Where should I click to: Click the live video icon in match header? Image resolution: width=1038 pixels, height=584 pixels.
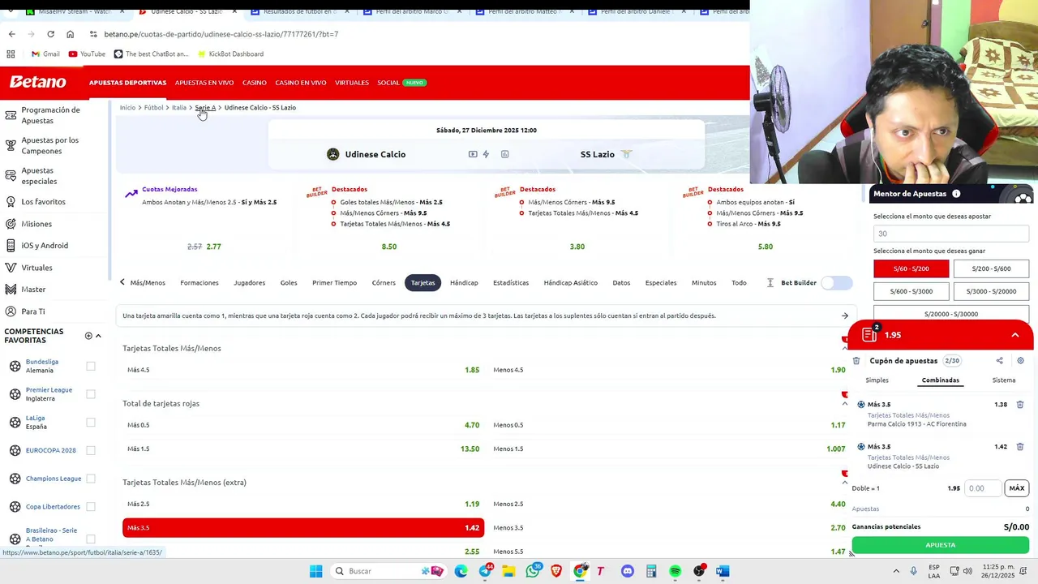tap(473, 154)
